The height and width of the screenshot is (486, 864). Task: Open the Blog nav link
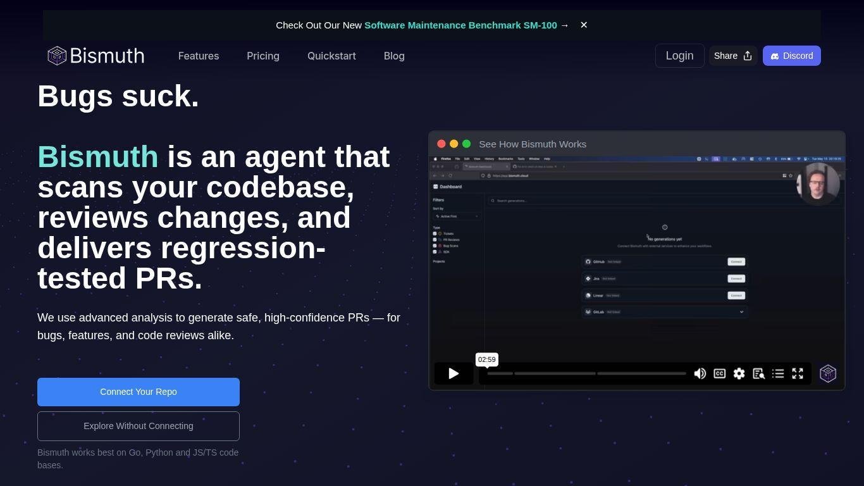click(394, 56)
